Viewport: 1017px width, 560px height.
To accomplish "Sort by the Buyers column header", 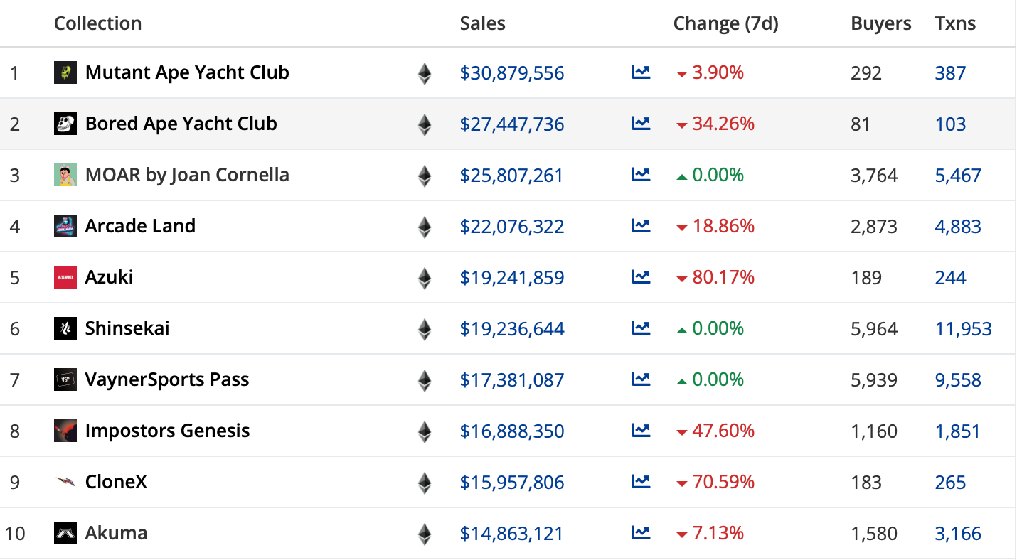I will click(881, 23).
